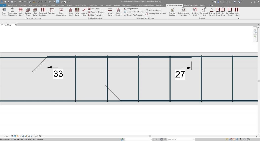Click the Tag Rebar tool
260x141 pixels.
pos(223,12)
